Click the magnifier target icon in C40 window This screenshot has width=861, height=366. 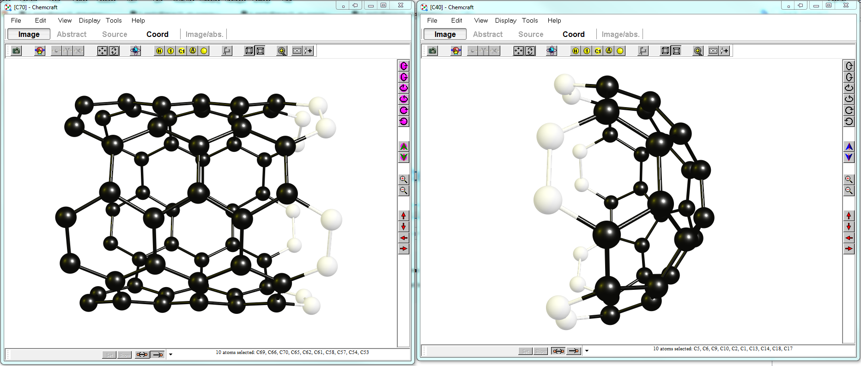point(698,51)
